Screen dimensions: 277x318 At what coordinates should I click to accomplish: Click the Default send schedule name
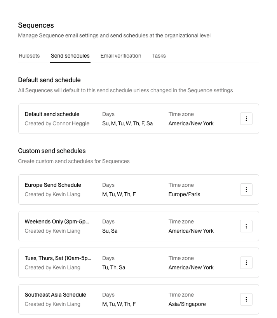coord(52,114)
